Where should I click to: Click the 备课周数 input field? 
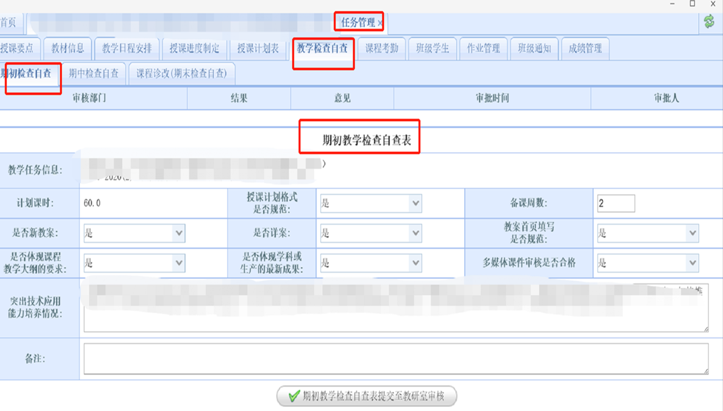click(x=615, y=203)
